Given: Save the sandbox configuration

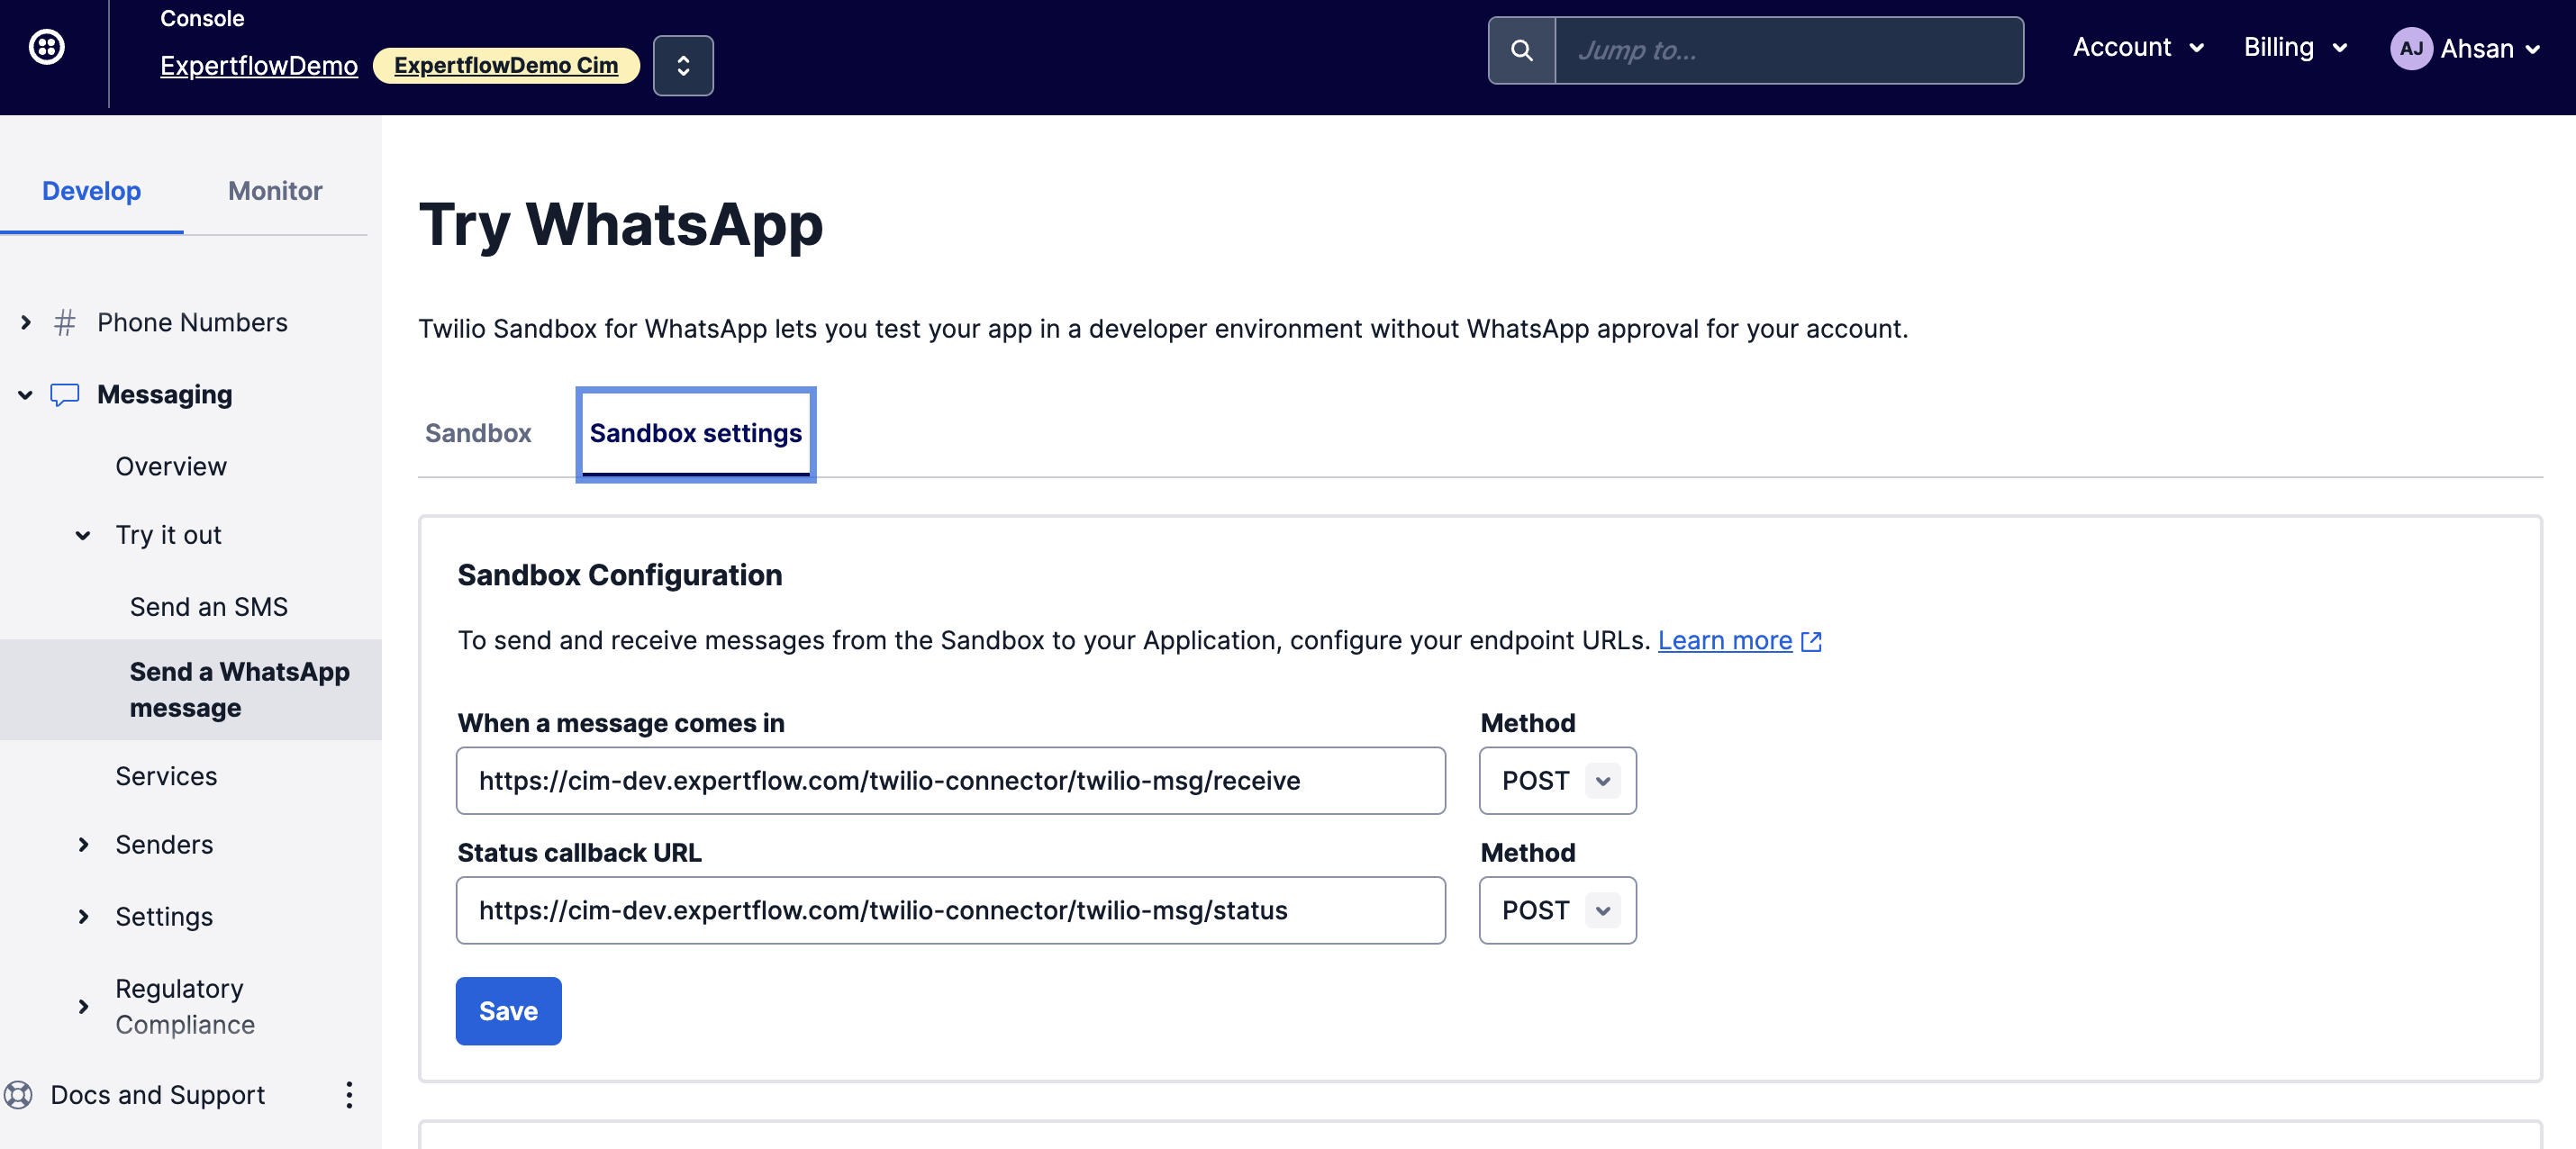Looking at the screenshot, I should (x=508, y=1010).
